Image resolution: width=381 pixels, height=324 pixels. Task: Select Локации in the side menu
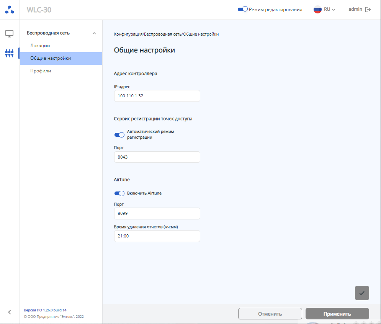point(40,46)
